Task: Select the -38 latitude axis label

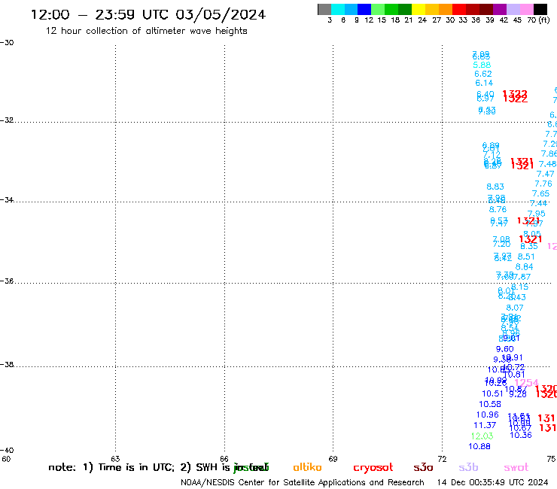Action: click(7, 364)
